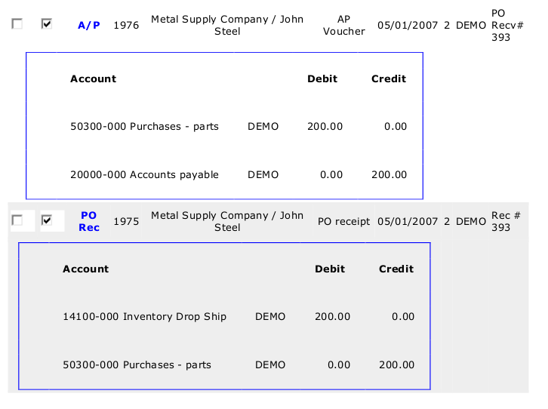The width and height of the screenshot is (548, 409).
Task: Click the 14100-000 Inventory Drop Ship account
Action: (144, 317)
